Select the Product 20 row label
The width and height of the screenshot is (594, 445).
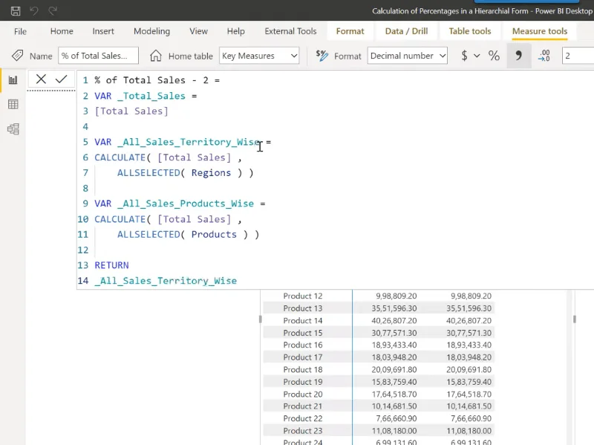(303, 394)
